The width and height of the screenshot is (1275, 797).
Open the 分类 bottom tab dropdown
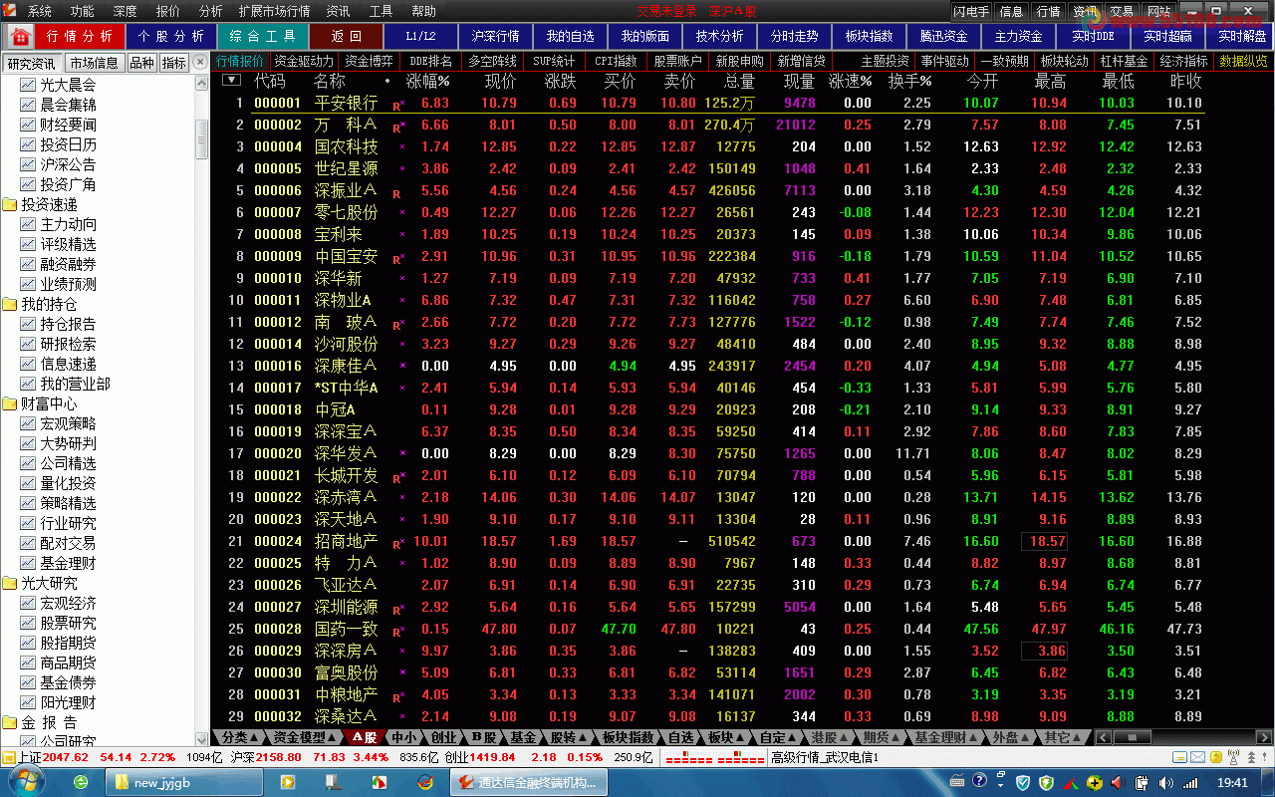pyautogui.click(x=239, y=737)
